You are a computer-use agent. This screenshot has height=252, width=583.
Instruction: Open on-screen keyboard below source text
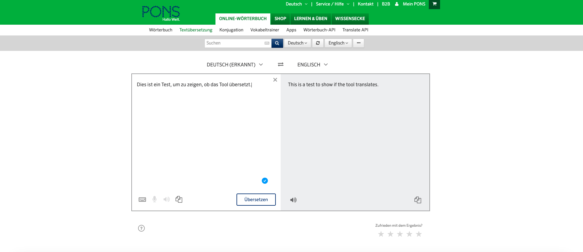pyautogui.click(x=142, y=200)
